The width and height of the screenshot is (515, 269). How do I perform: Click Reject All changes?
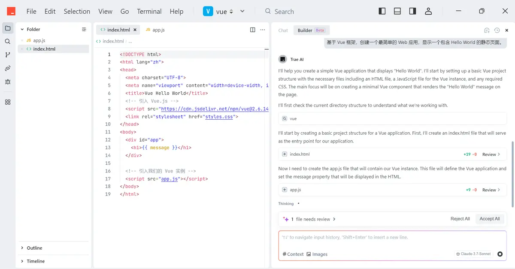click(460, 219)
